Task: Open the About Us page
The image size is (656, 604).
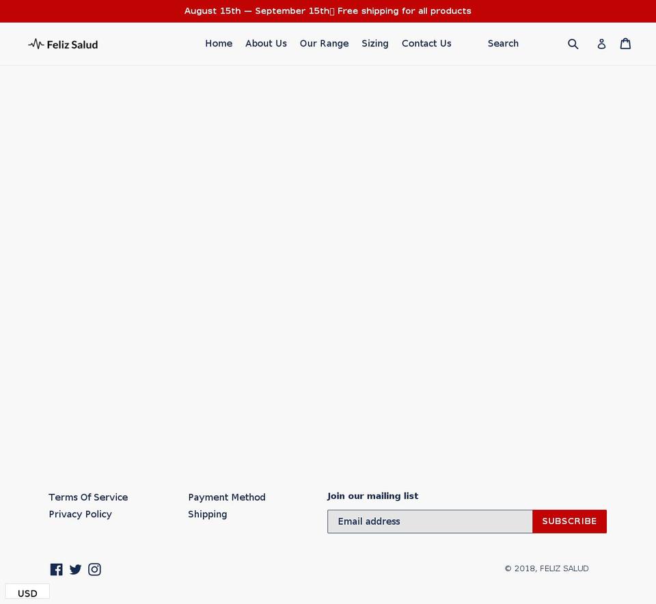Action: 266,44
